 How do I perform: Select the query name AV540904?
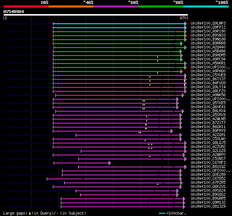(x=14, y=12)
